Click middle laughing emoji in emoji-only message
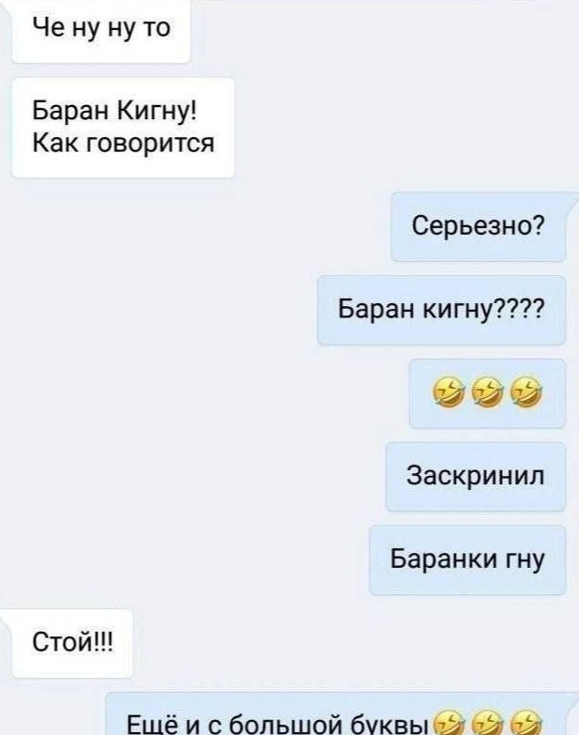This screenshot has height=735, width=579. (487, 392)
